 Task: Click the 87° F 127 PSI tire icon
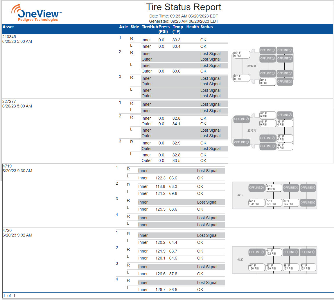pos(308,267)
